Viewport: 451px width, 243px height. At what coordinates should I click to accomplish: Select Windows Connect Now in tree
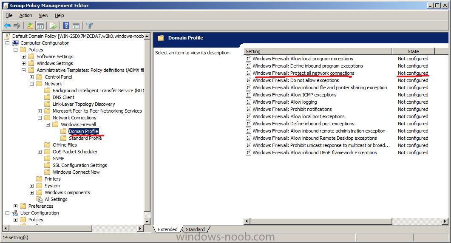pyautogui.click(x=76, y=172)
